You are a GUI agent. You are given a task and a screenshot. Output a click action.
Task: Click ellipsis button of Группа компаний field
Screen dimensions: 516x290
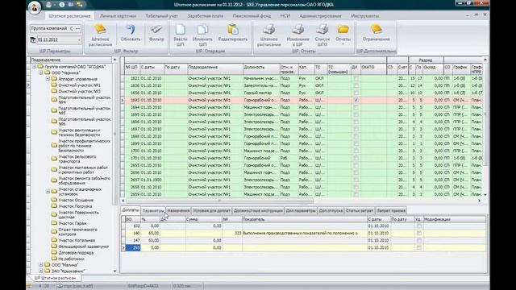point(77,29)
